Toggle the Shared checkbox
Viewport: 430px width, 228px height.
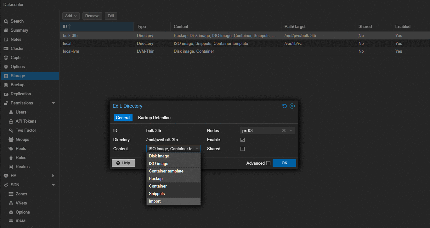[x=242, y=149]
